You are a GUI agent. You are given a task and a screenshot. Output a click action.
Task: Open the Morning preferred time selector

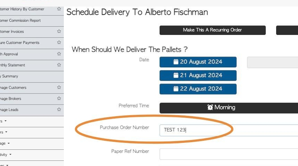click(x=229, y=108)
